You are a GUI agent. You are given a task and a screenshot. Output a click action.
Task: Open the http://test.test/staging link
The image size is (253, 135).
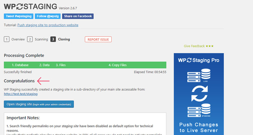[21, 94]
